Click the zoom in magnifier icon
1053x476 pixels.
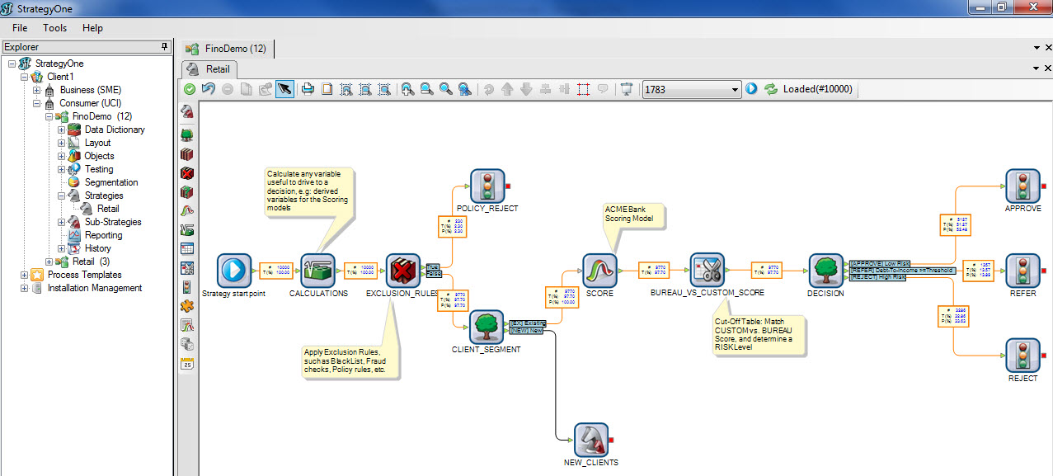pos(407,89)
